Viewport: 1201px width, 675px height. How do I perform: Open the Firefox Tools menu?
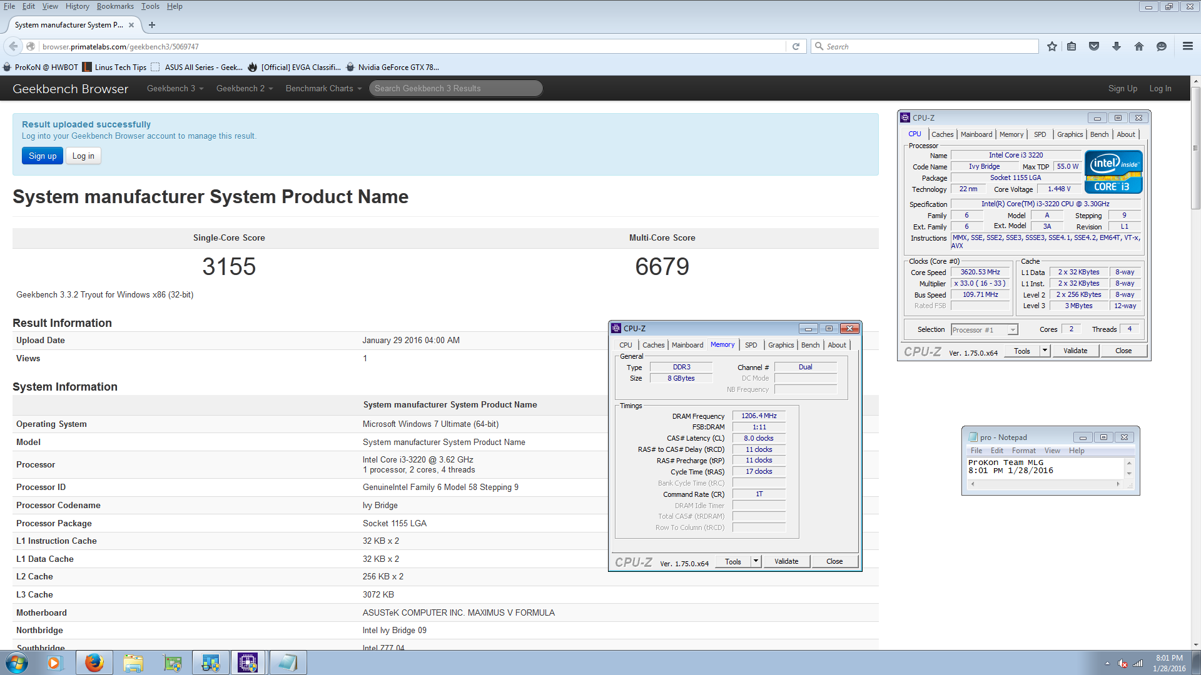pyautogui.click(x=150, y=6)
